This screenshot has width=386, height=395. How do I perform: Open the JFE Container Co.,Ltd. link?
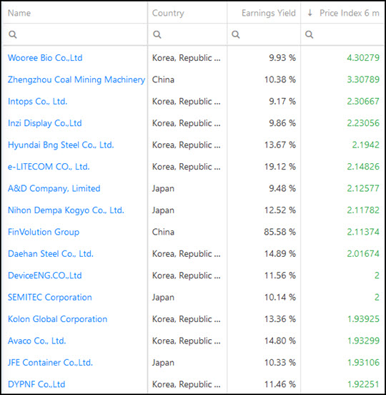click(50, 363)
